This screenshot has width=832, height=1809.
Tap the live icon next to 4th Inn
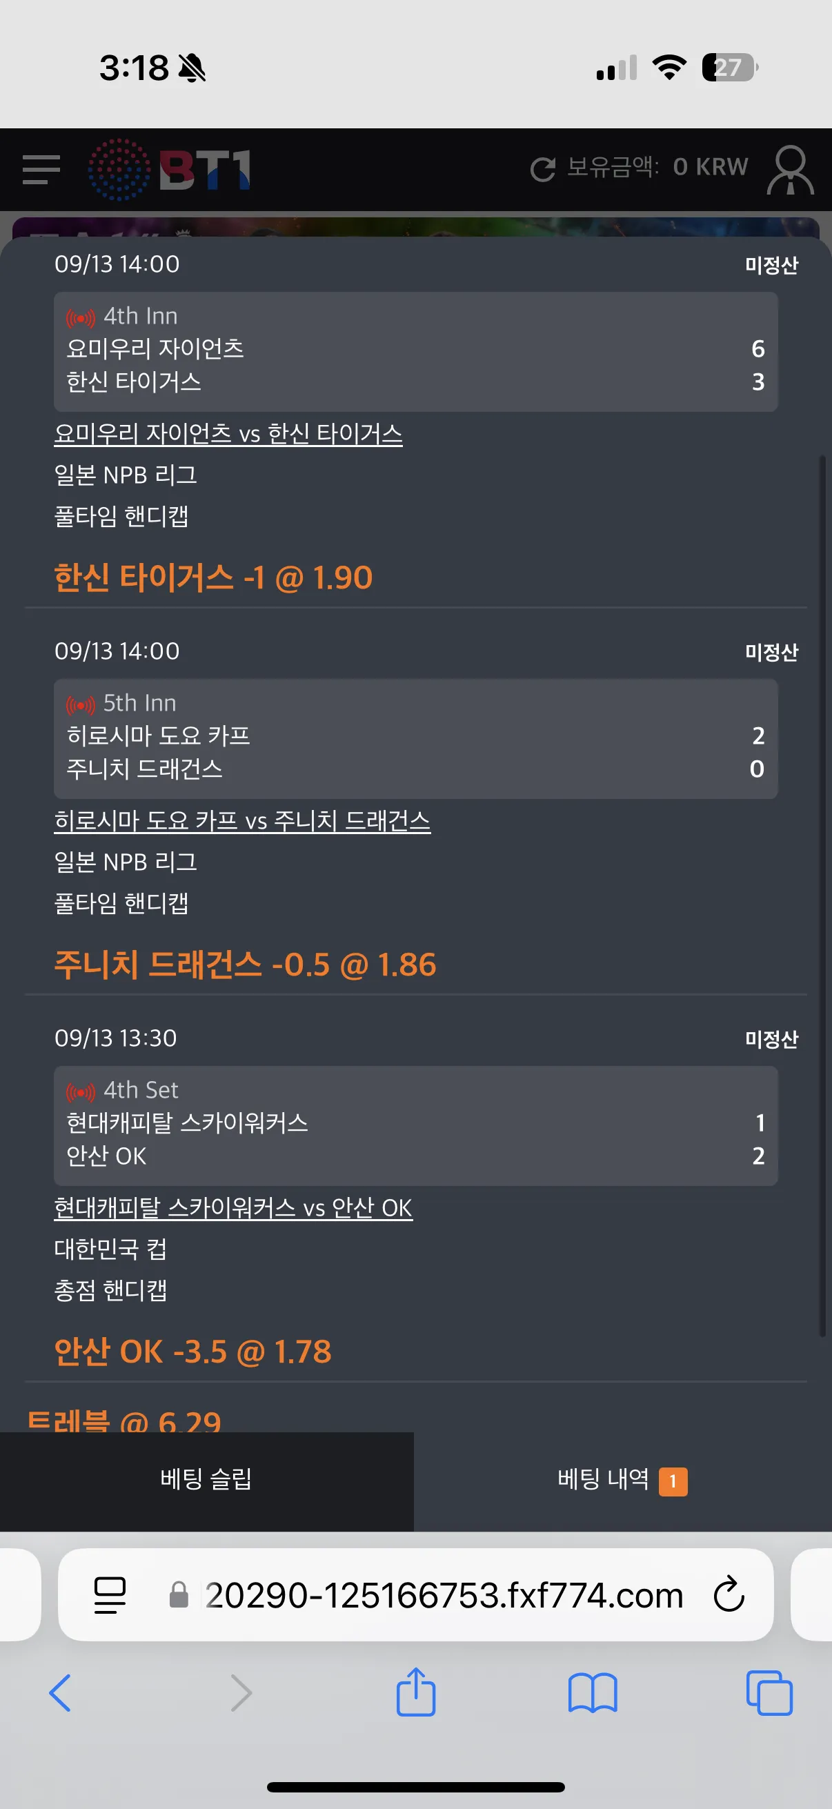coord(81,318)
